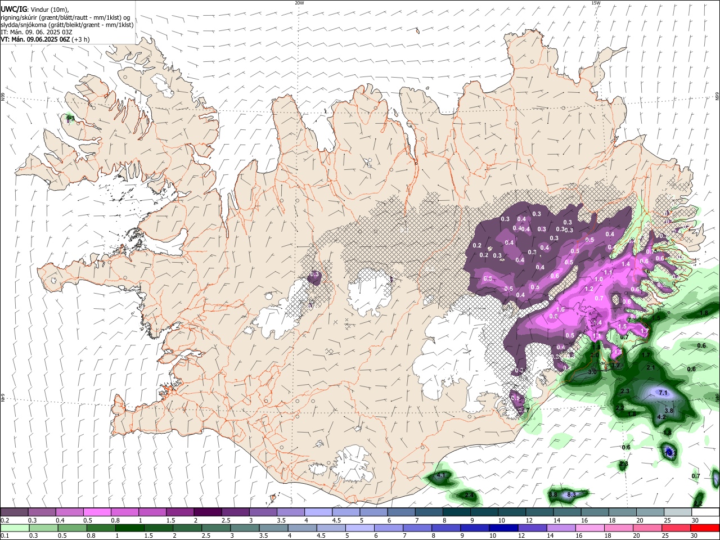Select the darkest green lower-legend swatch labeled 1
This screenshot has height=540, width=720.
tap(129, 528)
